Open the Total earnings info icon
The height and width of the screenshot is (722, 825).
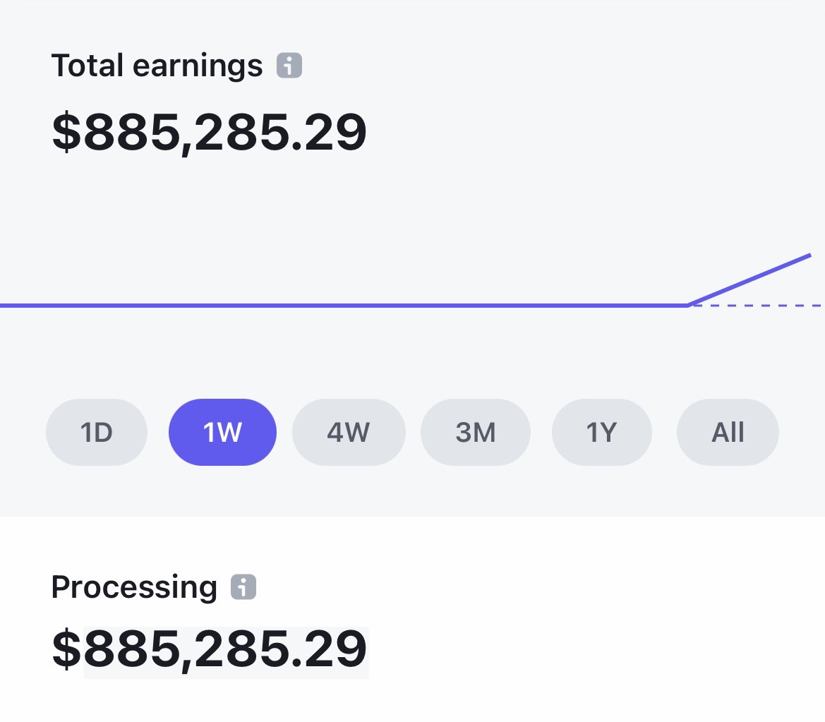pos(289,66)
